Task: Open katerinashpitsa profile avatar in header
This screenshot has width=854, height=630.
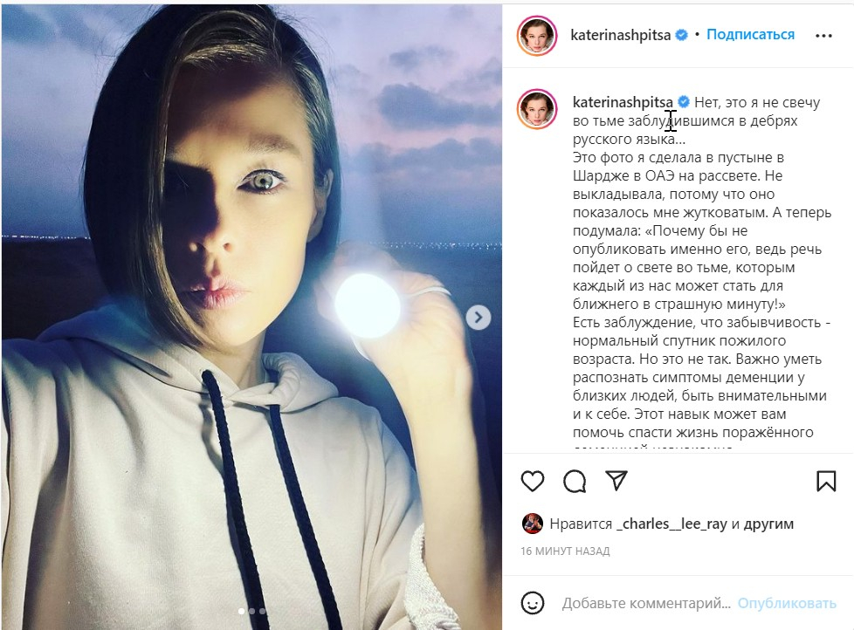Action: tap(537, 36)
